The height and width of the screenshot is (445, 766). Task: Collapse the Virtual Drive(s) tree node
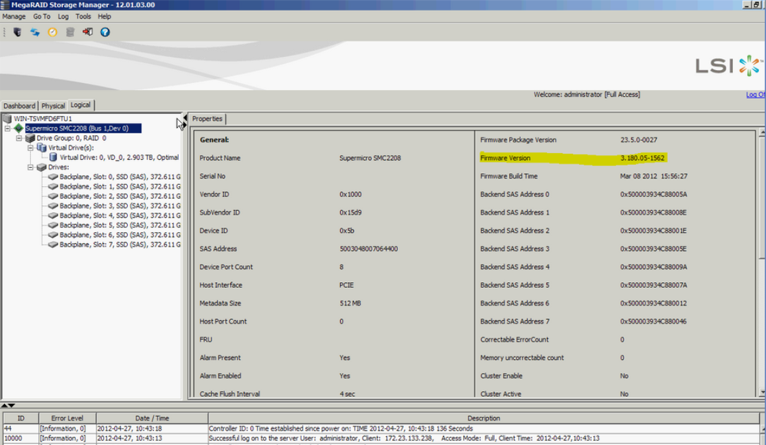point(31,148)
